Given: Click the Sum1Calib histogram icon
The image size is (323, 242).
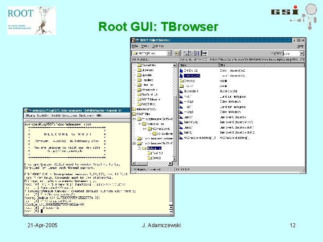Looking at the screenshot, I should pyautogui.click(x=181, y=122).
